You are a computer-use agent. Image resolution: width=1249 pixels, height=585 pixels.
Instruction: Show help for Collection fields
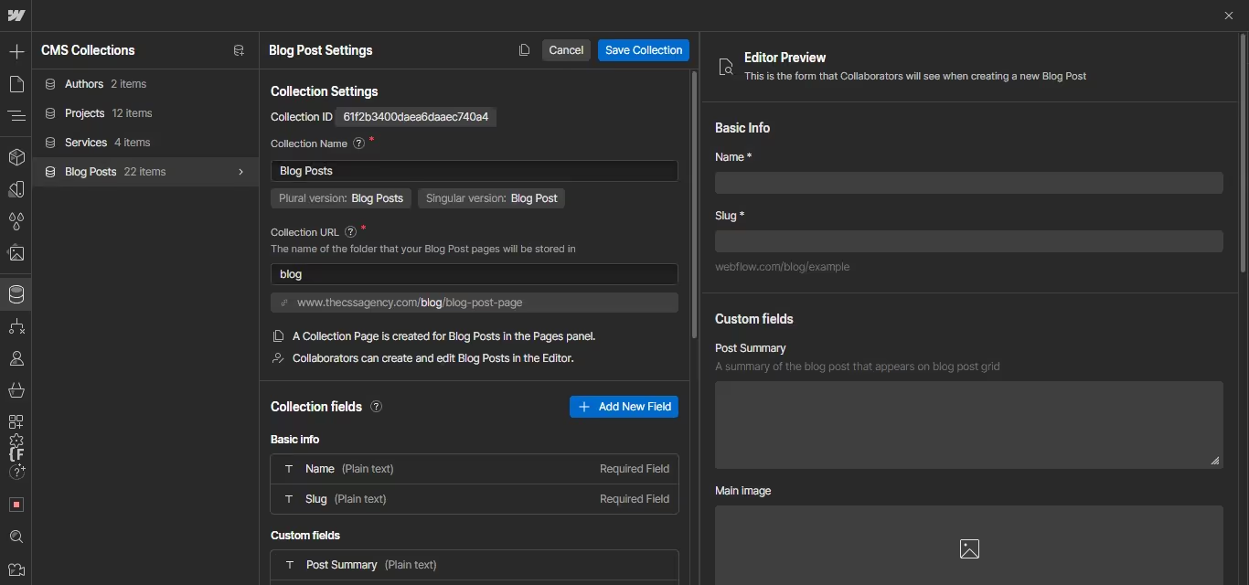376,407
